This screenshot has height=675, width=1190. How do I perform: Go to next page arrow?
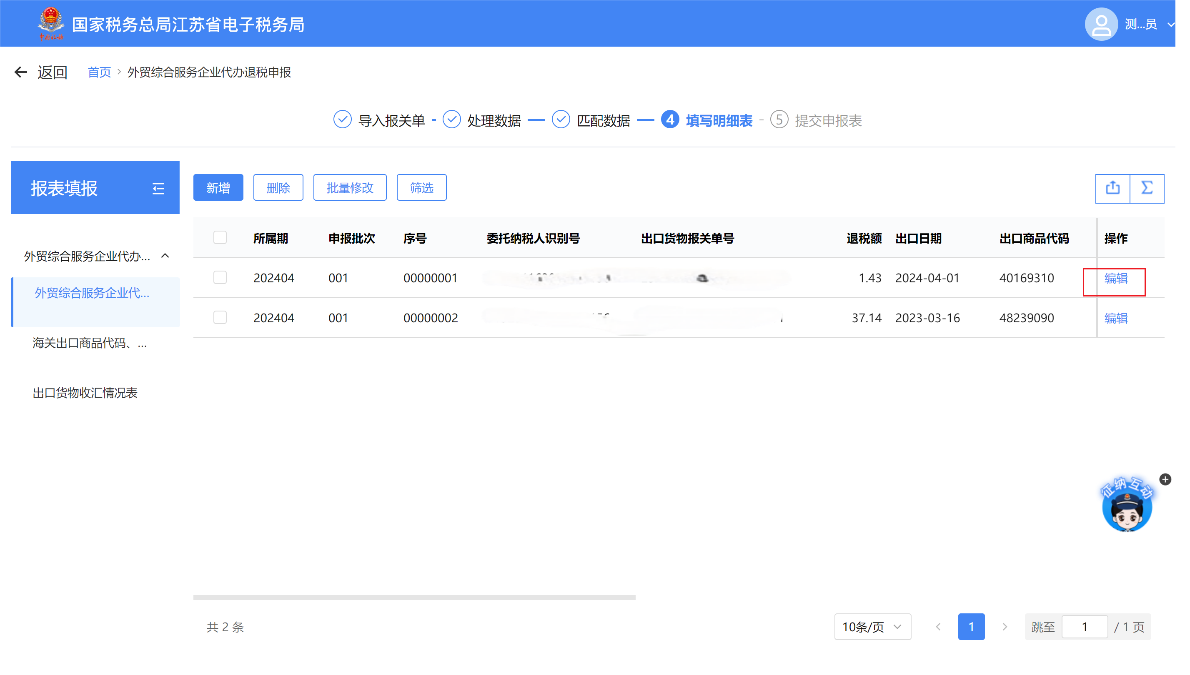pyautogui.click(x=1005, y=627)
